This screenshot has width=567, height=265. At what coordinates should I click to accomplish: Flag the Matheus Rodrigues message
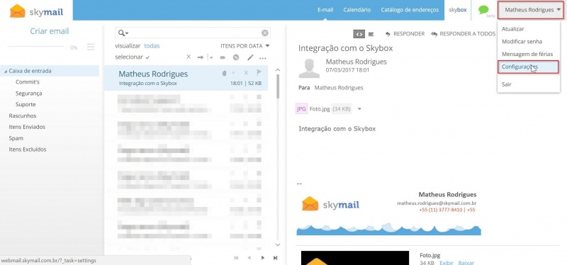click(x=259, y=73)
